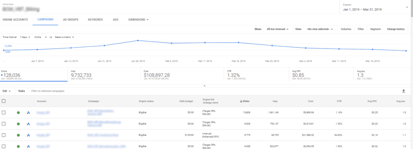
Task: Click the Change history button
Action: point(396,29)
